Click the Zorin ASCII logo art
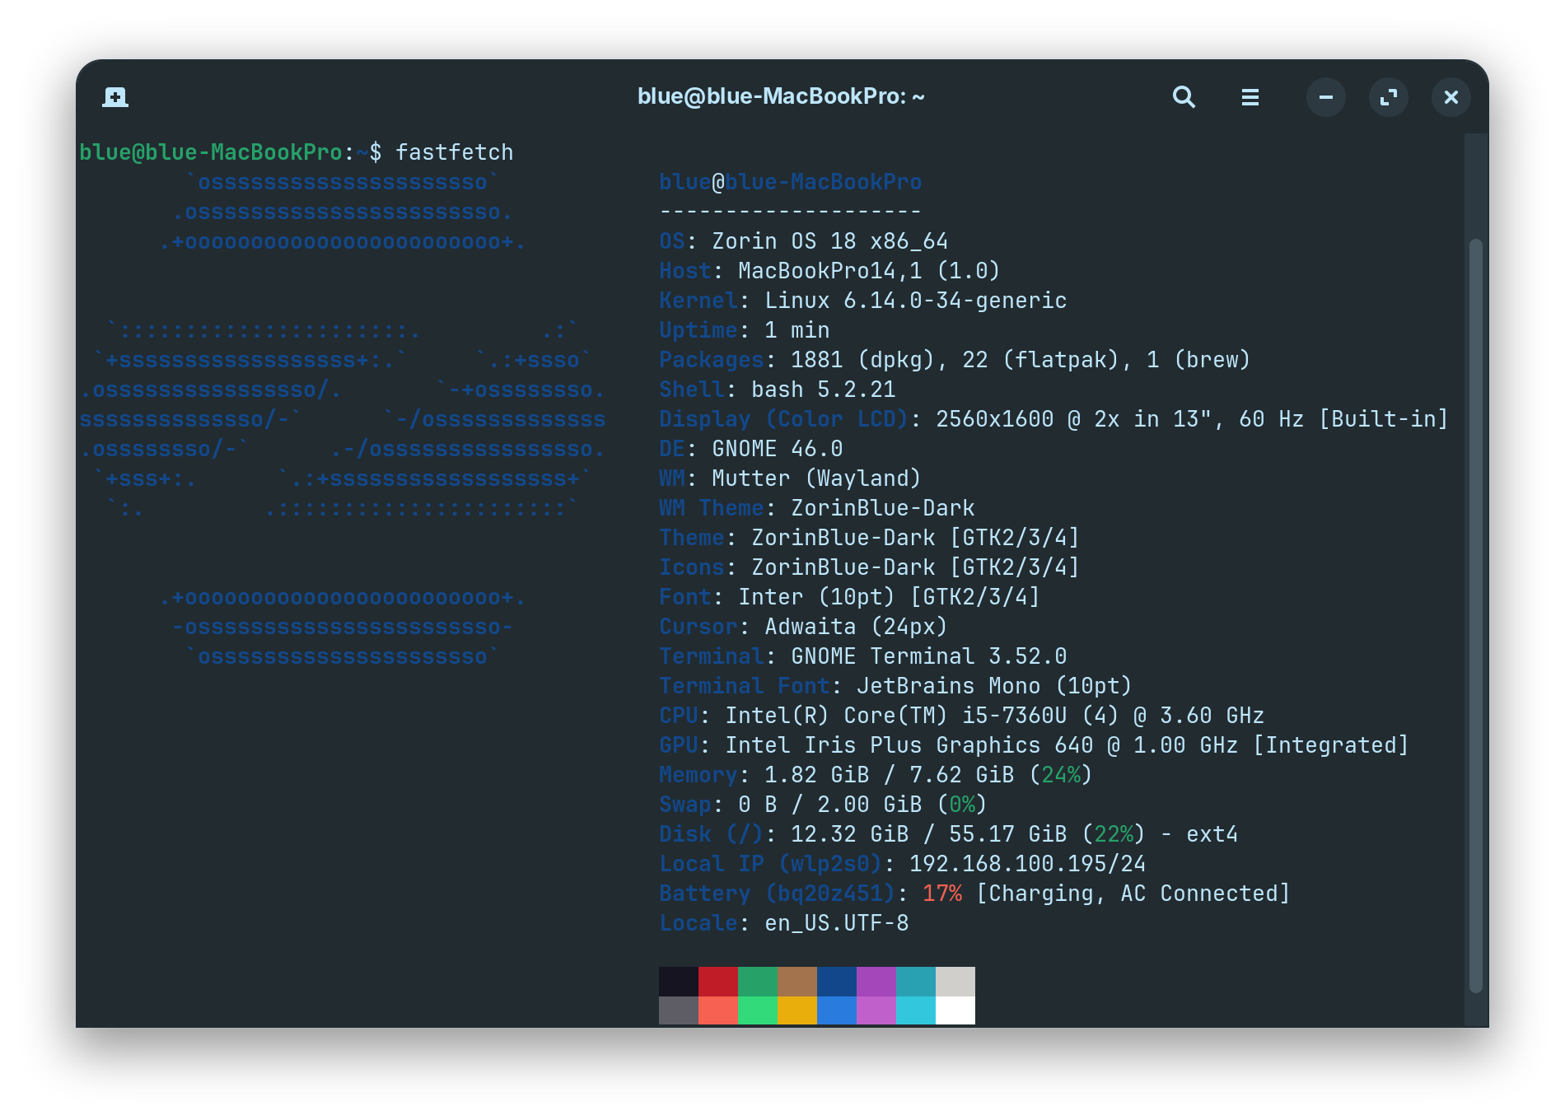Screen dimensions: 1565x1120 click(342, 419)
